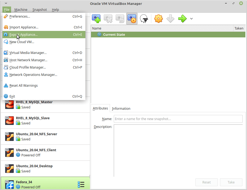Click the Ctrl+G shortcut text for Preferences
The width and height of the screenshot is (247, 190).
tap(77, 16)
